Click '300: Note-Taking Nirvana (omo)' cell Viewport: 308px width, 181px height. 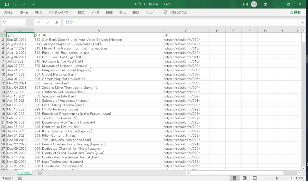tap(99, 105)
